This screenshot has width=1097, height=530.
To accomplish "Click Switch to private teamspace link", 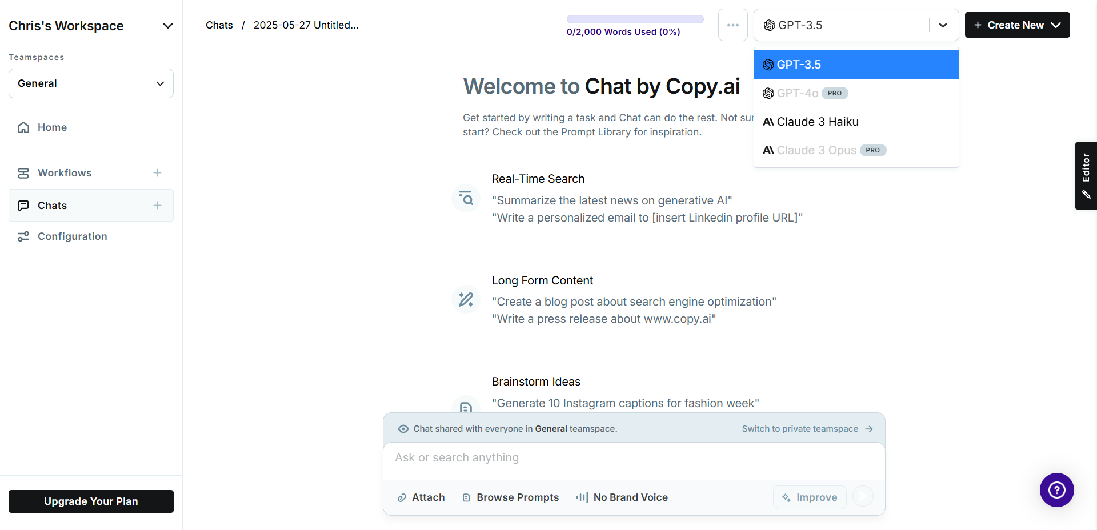I will tap(807, 429).
